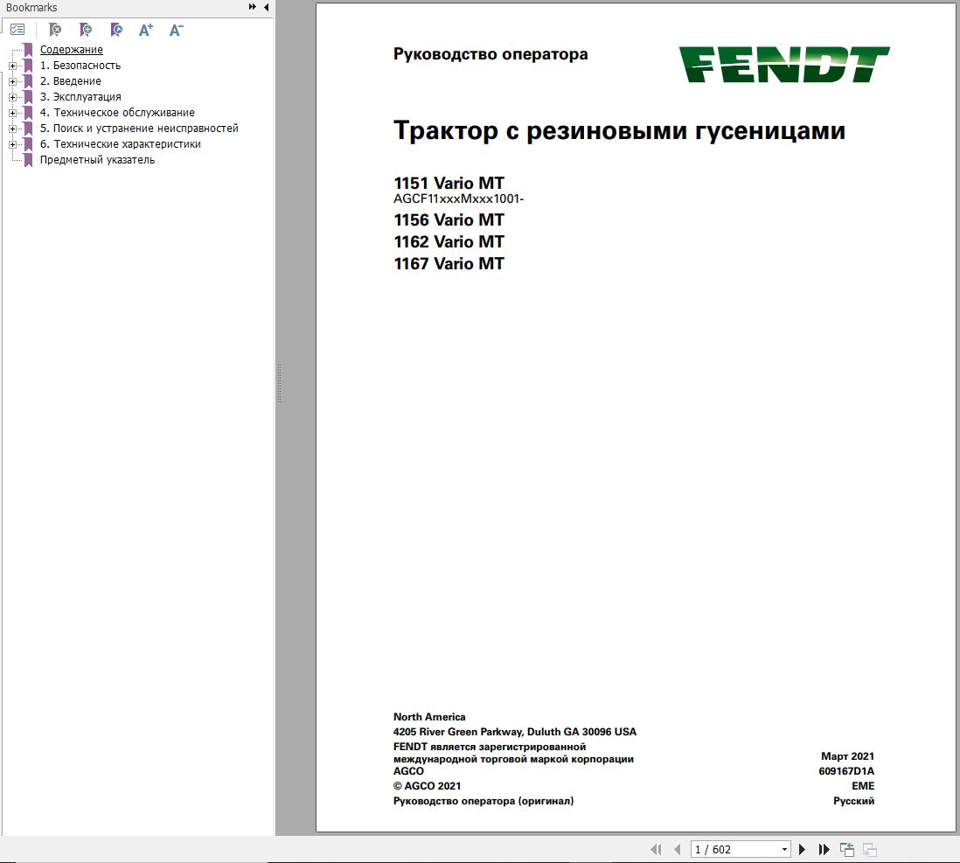Expand 4. Техническое обслуживание node
The height and width of the screenshot is (863, 960).
coord(12,113)
